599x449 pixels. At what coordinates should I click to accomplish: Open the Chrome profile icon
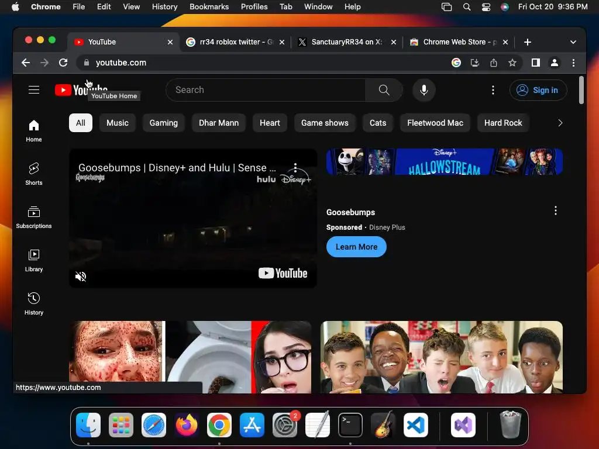click(x=555, y=63)
